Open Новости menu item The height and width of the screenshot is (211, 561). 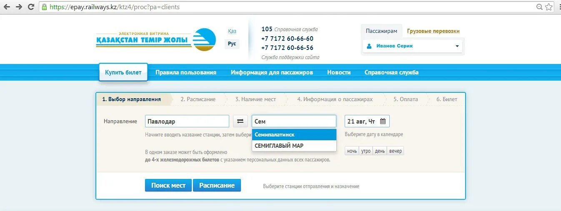coord(339,72)
